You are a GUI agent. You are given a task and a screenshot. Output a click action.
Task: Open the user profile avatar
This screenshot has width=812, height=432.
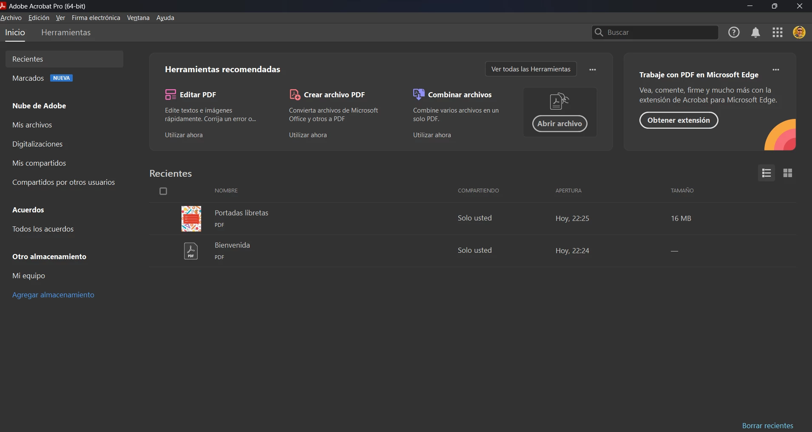click(x=799, y=32)
